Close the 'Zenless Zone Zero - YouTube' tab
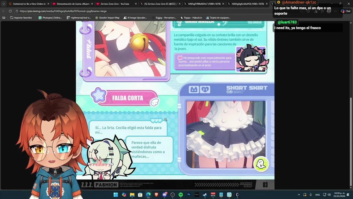353x199 pixels. tap(136, 4)
